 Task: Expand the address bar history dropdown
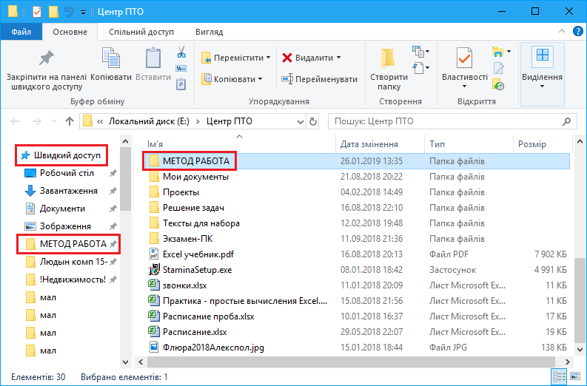(x=301, y=121)
